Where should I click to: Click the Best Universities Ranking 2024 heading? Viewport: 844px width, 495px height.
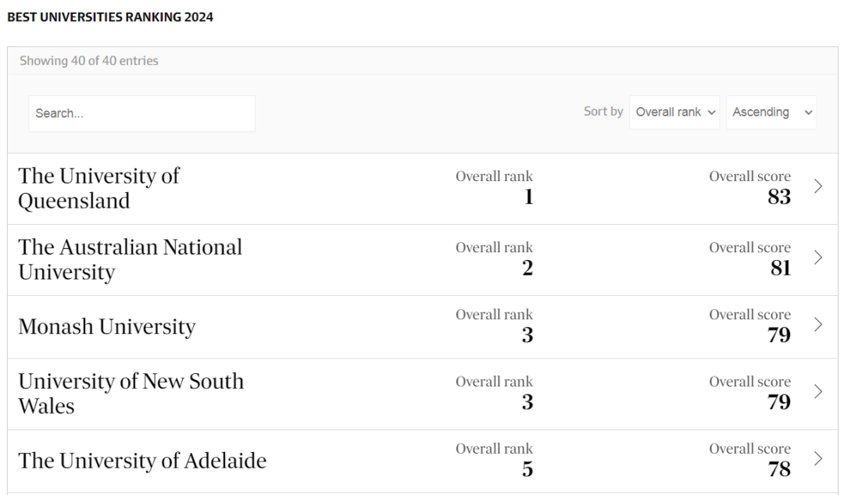[110, 17]
